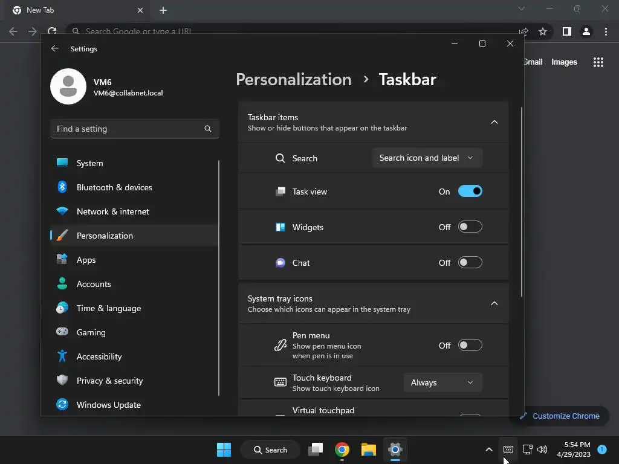The image size is (619, 464).
Task: Click the Pen menu row icon
Action: 280,345
